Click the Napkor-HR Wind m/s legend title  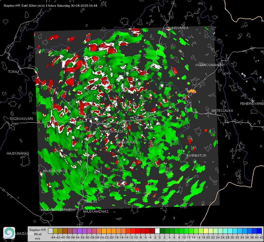pos(37,234)
